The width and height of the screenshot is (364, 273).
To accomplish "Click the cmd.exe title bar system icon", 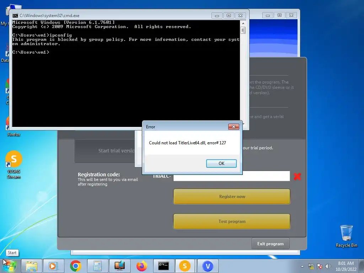I will point(15,16).
